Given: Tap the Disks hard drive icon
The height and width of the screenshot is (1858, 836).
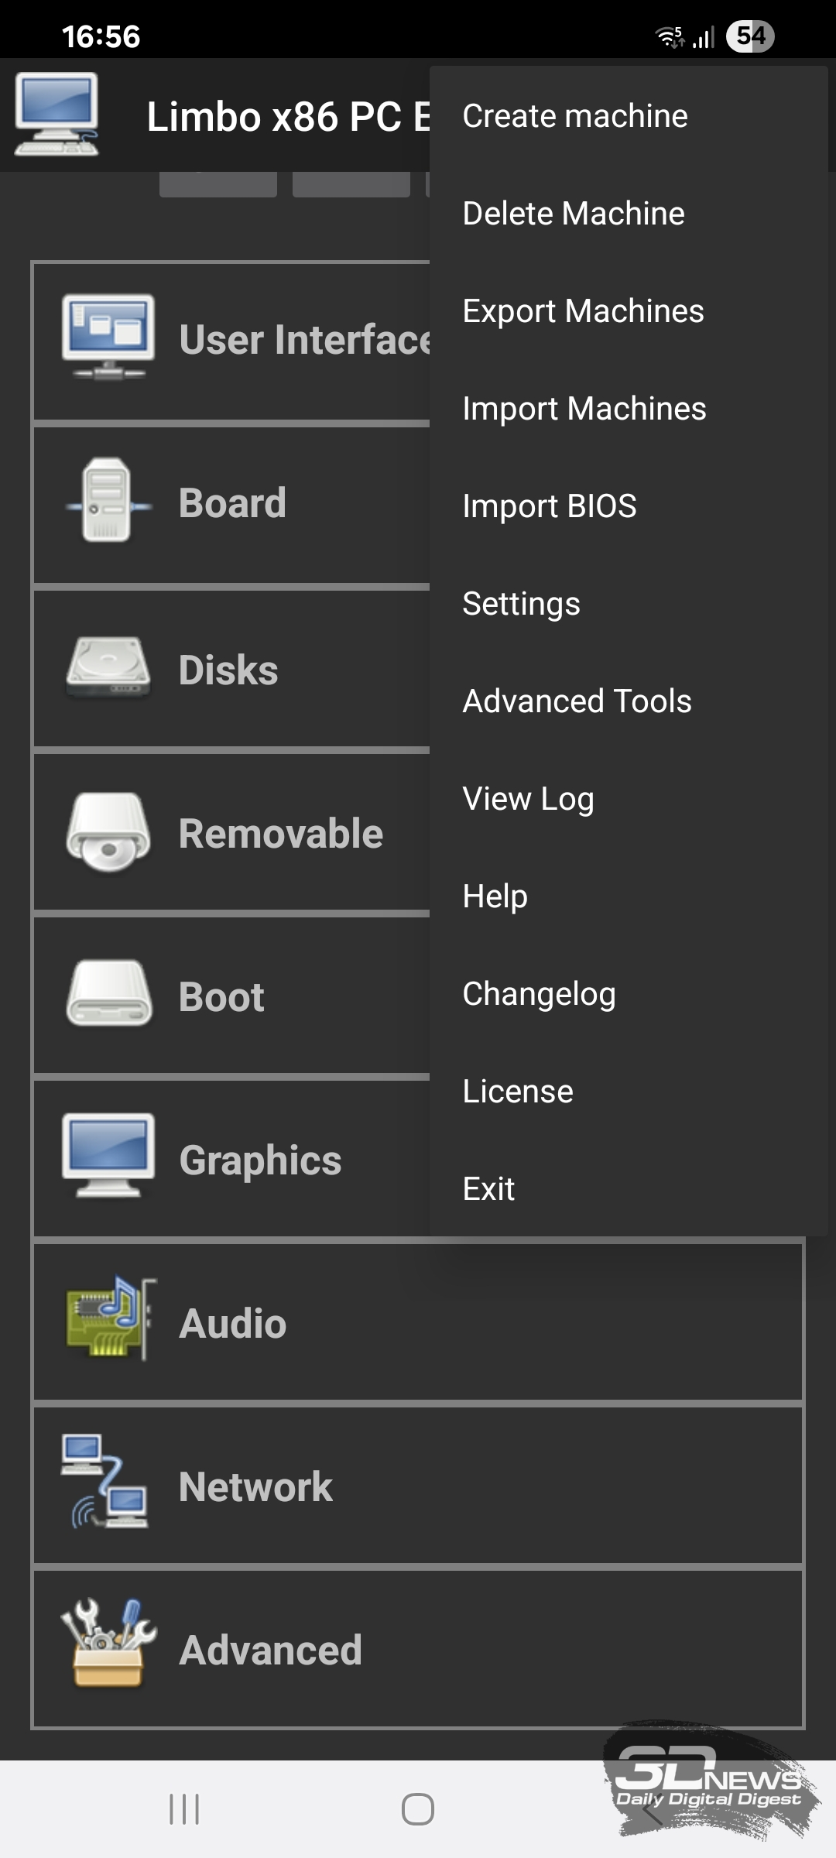Looking at the screenshot, I should (x=108, y=667).
